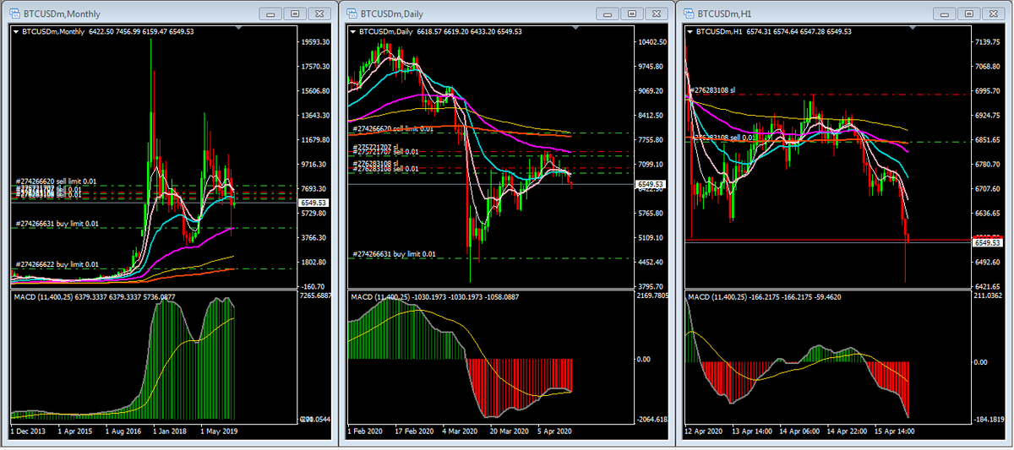Click the #274266631 buy limit label on Daily chart
This screenshot has width=1014, height=450.
395,253
